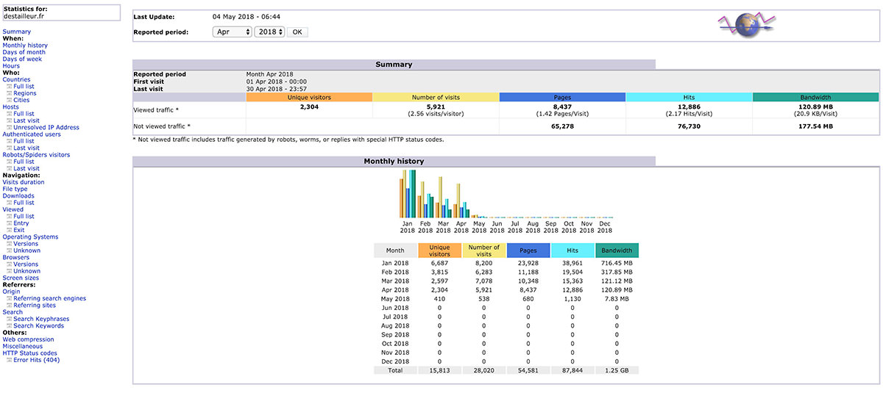Click the orange Unique visitors header swatch
The image size is (883, 393).
click(x=309, y=97)
